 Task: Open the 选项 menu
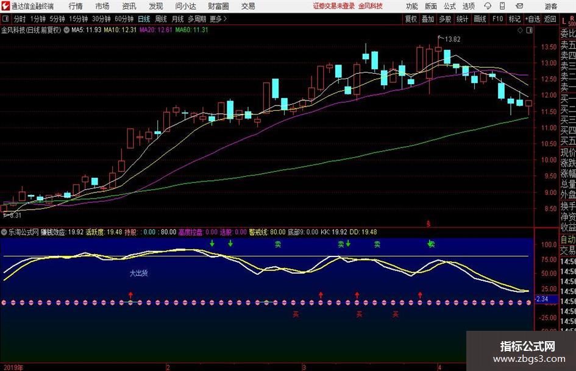pyautogui.click(x=468, y=6)
